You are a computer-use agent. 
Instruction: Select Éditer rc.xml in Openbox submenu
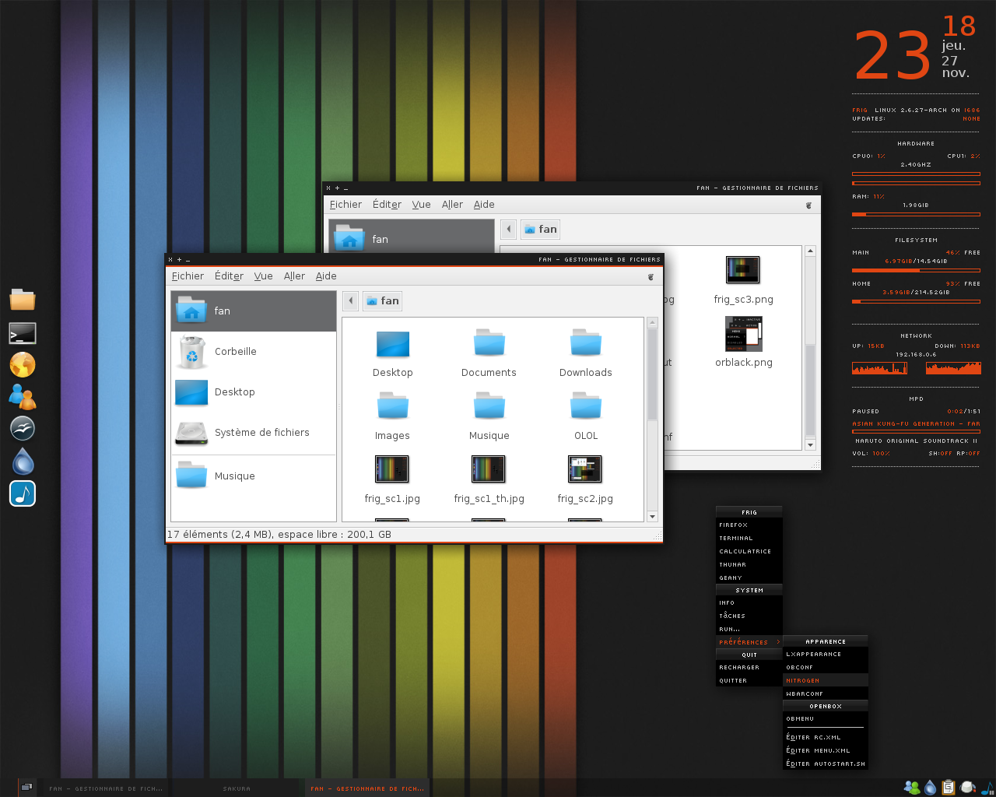point(825,738)
